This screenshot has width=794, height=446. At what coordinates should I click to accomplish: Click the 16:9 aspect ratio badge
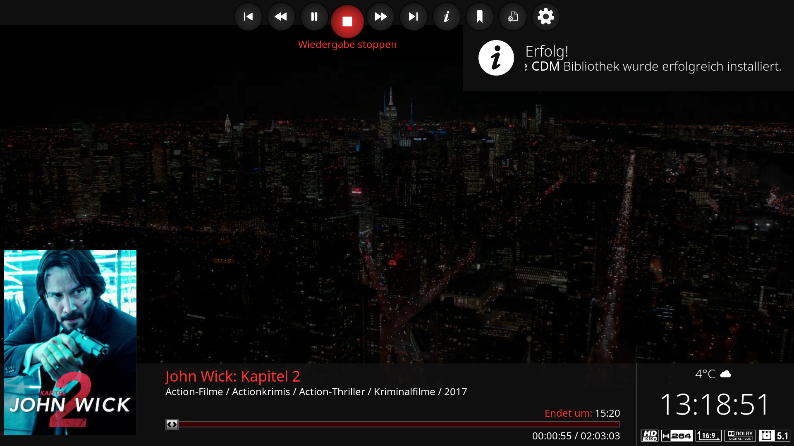click(708, 436)
